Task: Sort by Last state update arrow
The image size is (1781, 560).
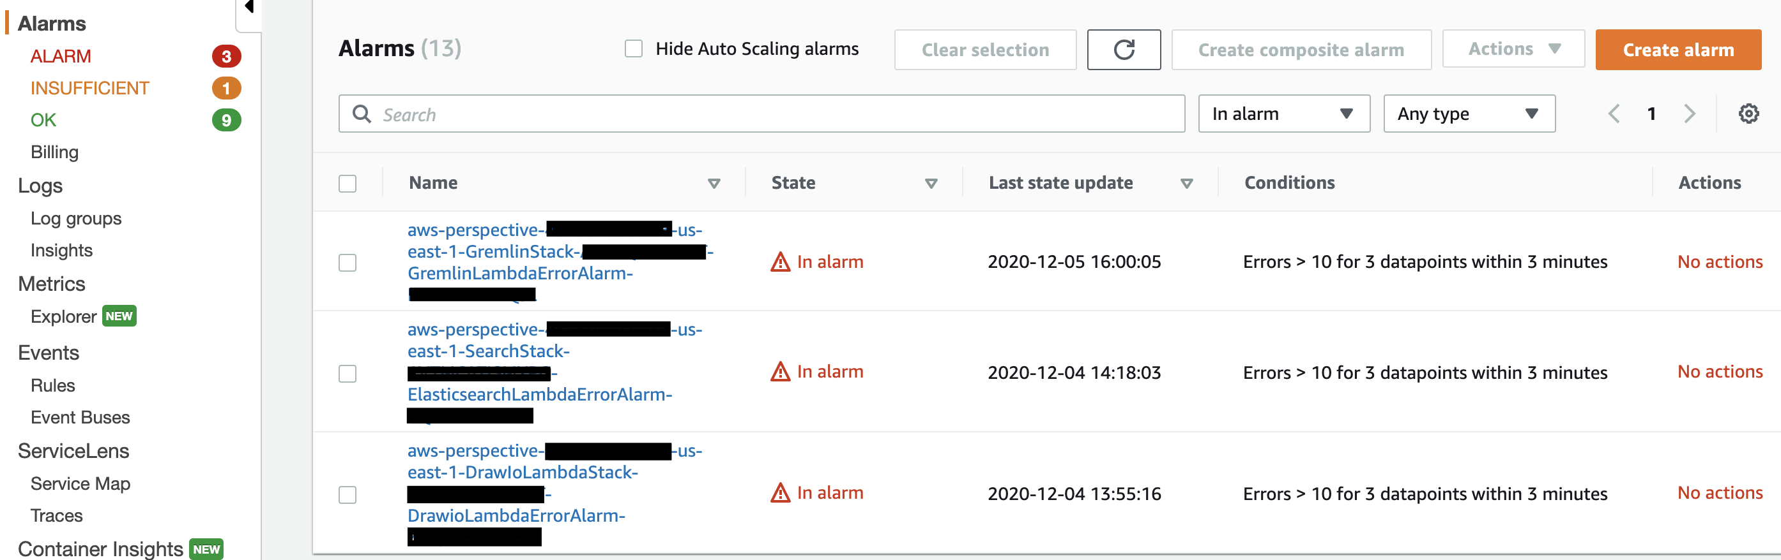Action: 1186,184
